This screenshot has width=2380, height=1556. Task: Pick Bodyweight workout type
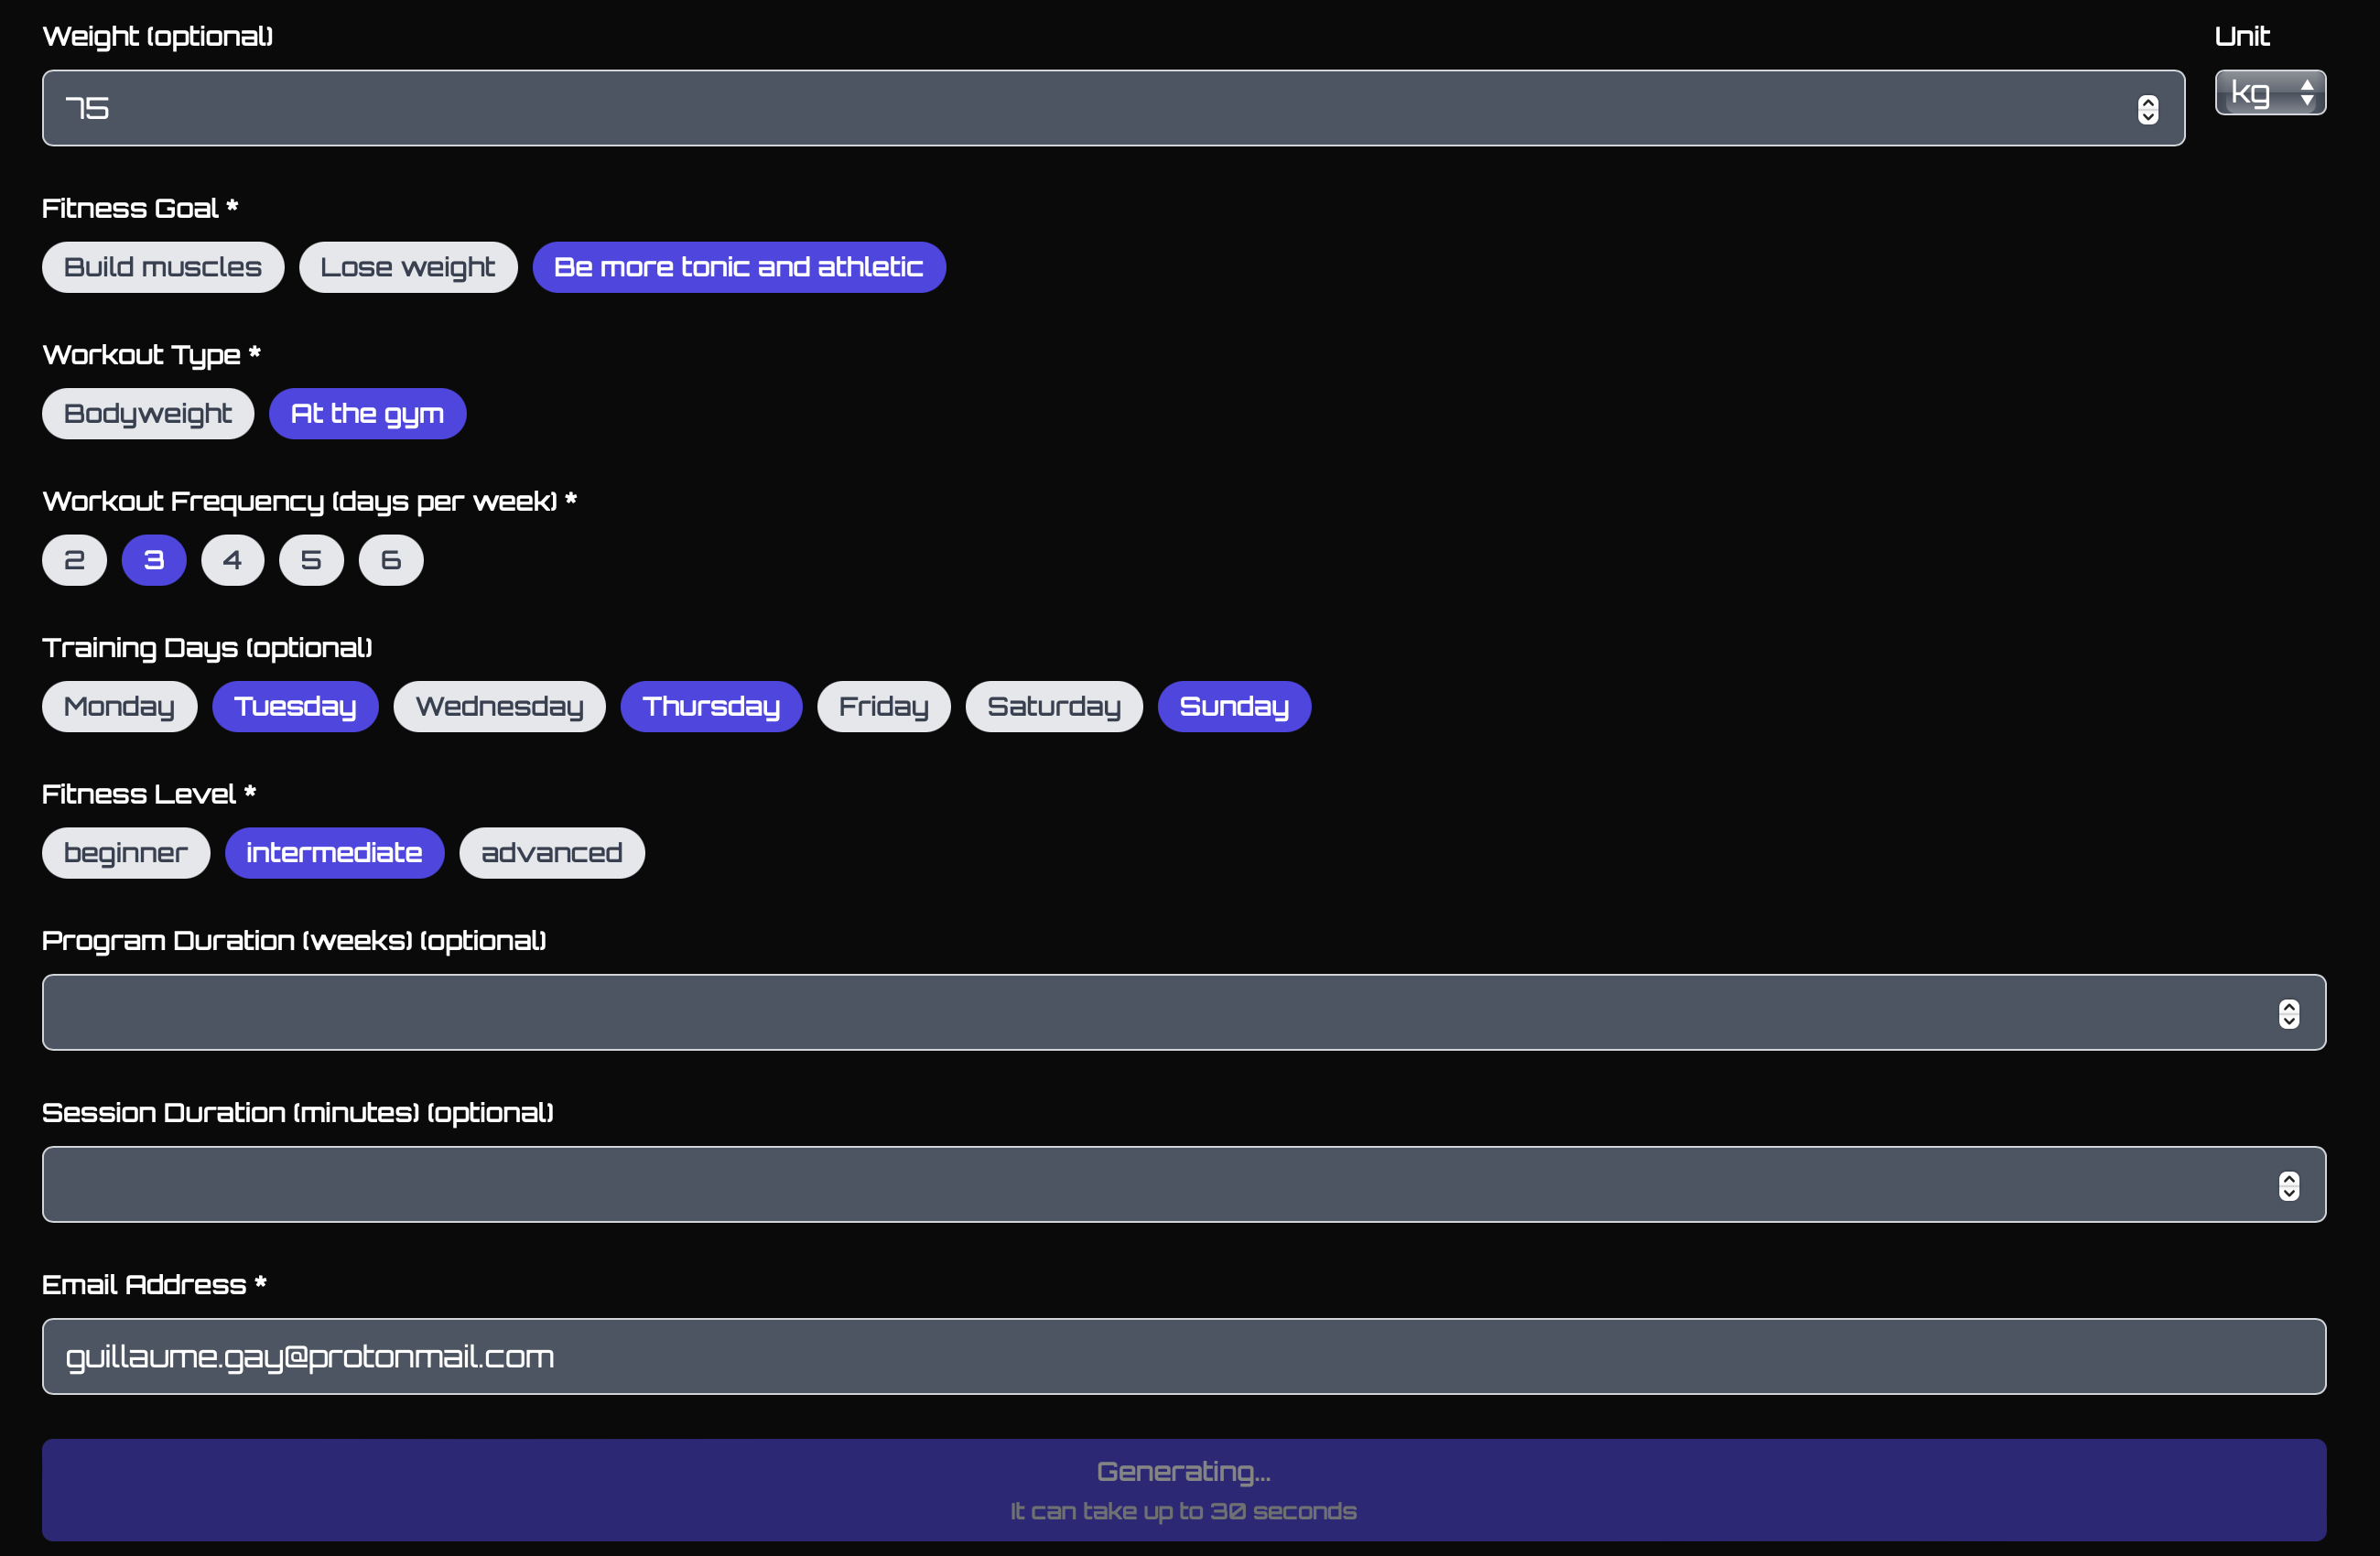(148, 414)
